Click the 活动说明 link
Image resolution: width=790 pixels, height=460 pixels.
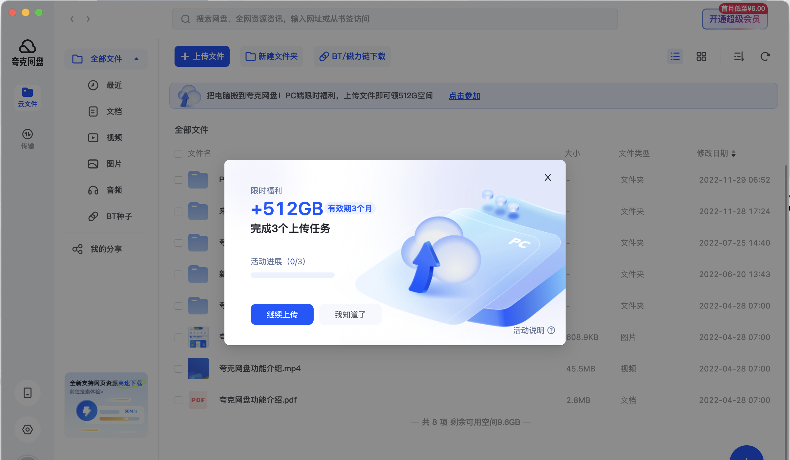point(529,330)
